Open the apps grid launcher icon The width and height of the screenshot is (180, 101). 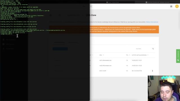click(x=171, y=6)
